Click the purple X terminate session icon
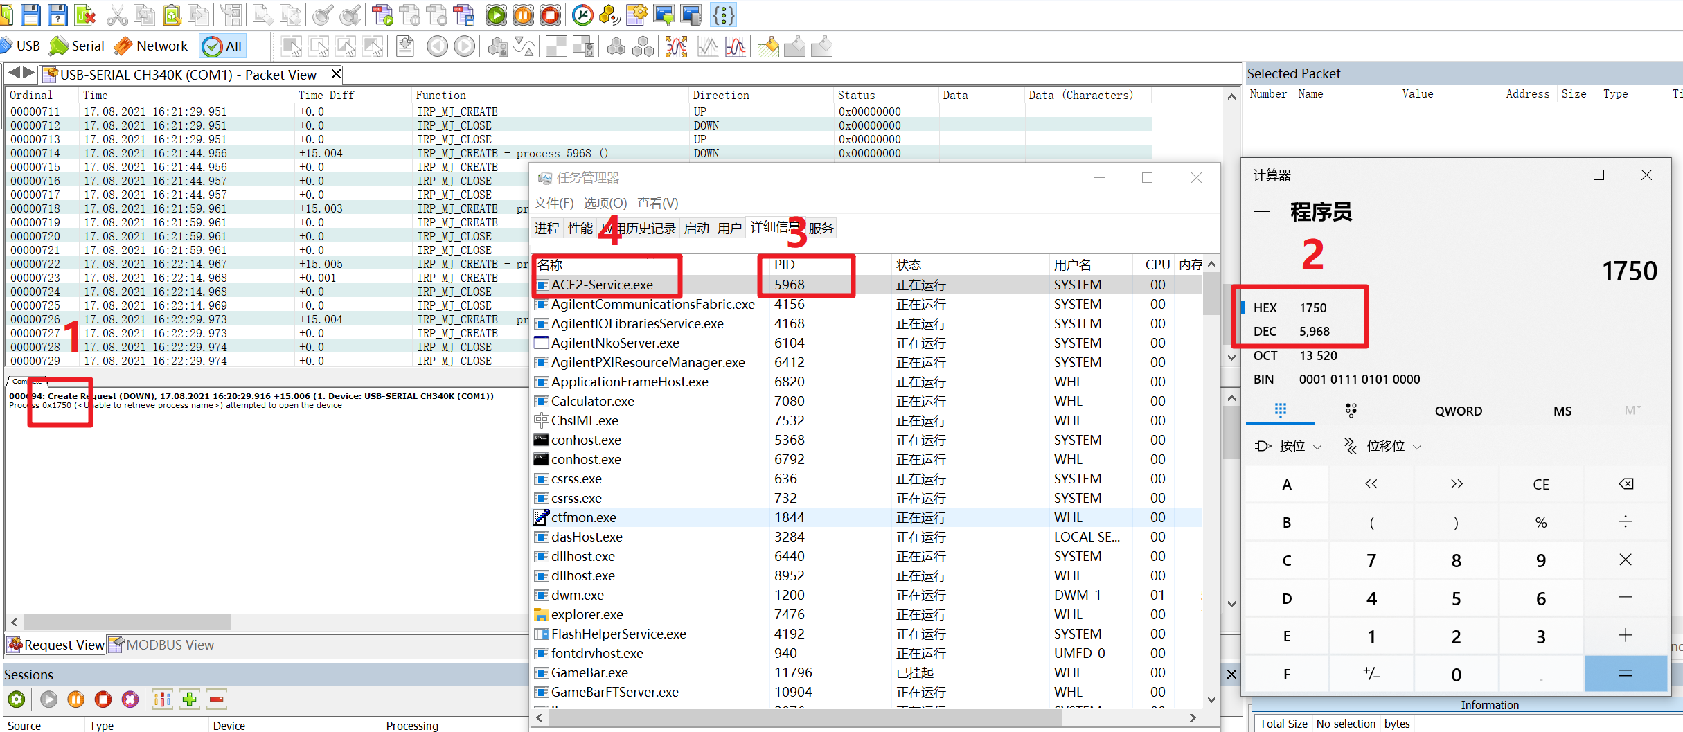Image resolution: width=1683 pixels, height=732 pixels. tap(130, 699)
